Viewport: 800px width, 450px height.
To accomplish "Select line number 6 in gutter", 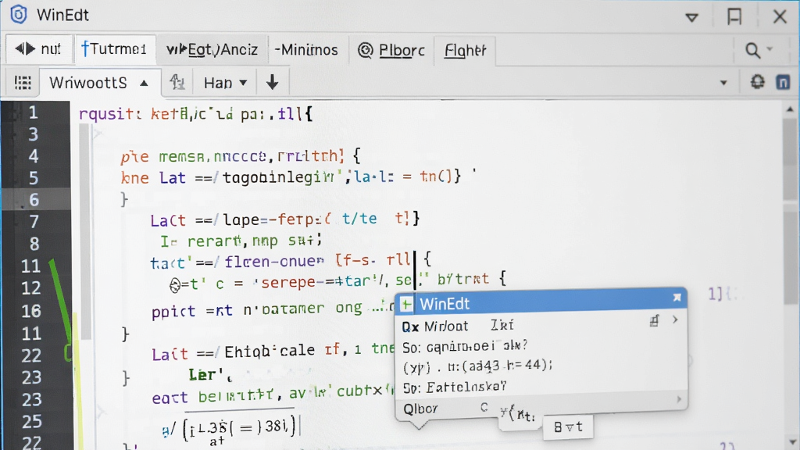I will [x=34, y=199].
